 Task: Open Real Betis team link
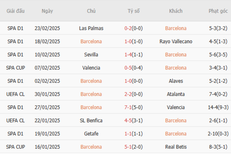[x=176, y=147]
